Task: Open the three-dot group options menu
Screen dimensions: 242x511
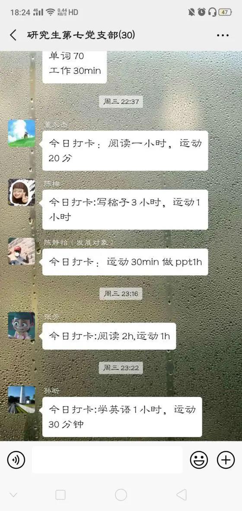Action: [223, 35]
